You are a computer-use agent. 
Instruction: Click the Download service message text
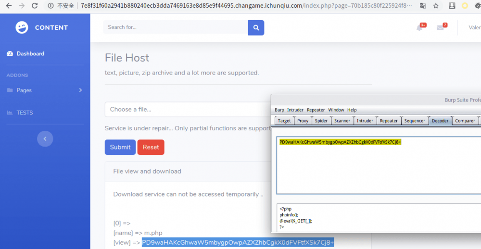[189, 194]
